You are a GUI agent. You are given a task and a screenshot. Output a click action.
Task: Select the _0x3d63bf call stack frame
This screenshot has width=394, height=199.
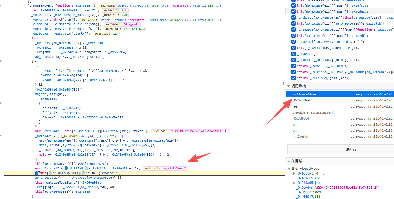pyautogui.click(x=340, y=118)
